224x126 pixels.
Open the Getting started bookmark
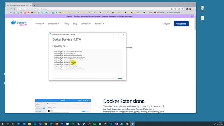coord(174,13)
